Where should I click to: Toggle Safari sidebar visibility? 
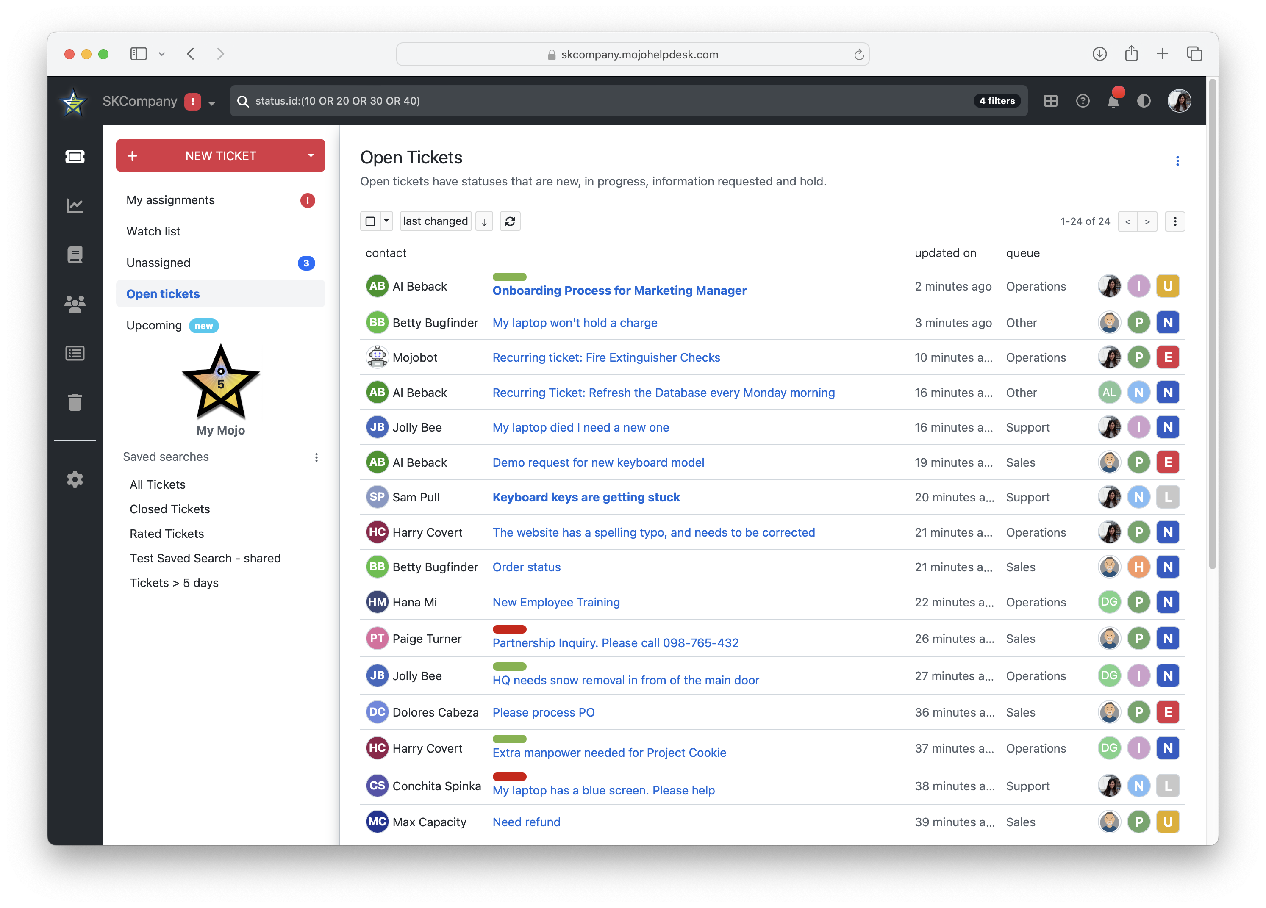tap(139, 54)
